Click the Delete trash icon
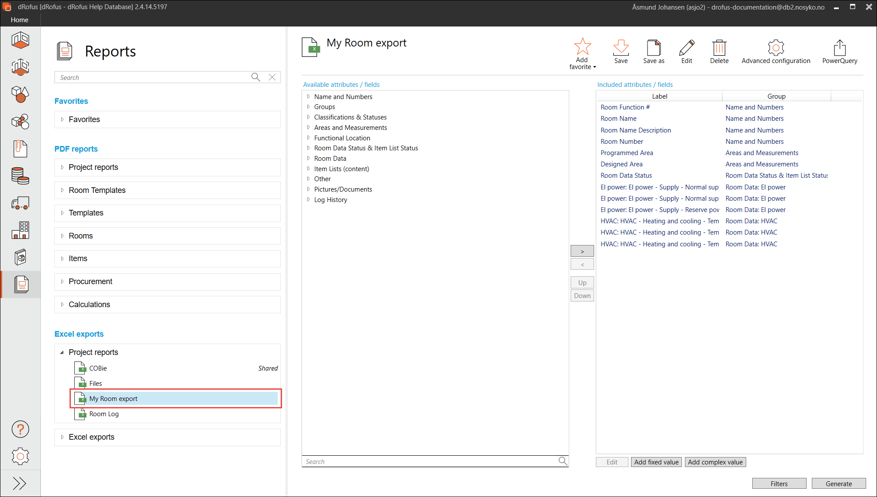This screenshot has width=877, height=497. tap(719, 48)
